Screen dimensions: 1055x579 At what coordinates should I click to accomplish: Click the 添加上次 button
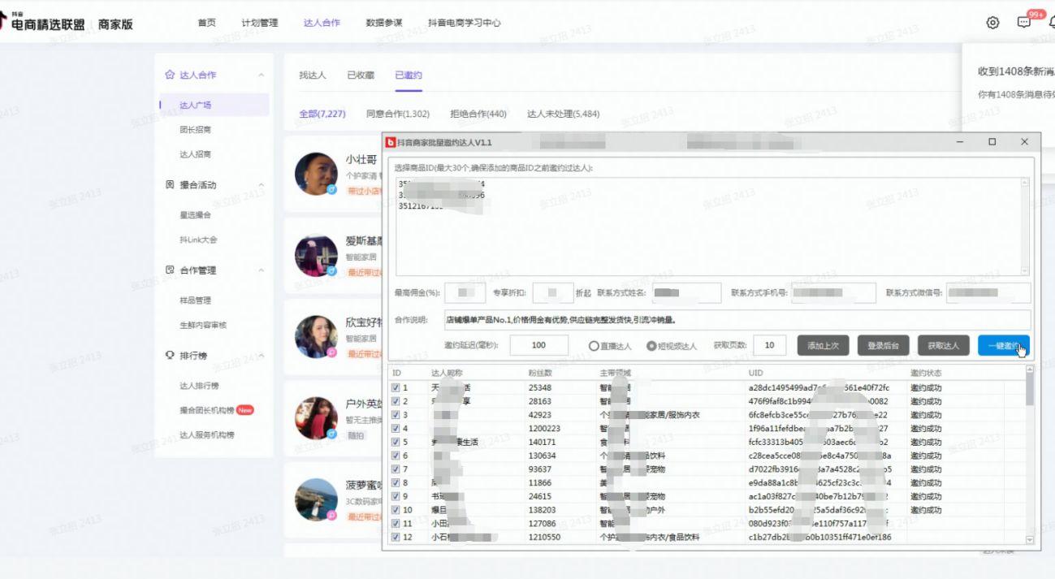pyautogui.click(x=824, y=345)
